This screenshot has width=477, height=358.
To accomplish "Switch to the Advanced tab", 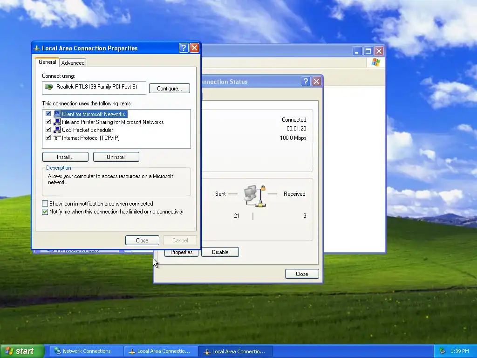I will (73, 63).
